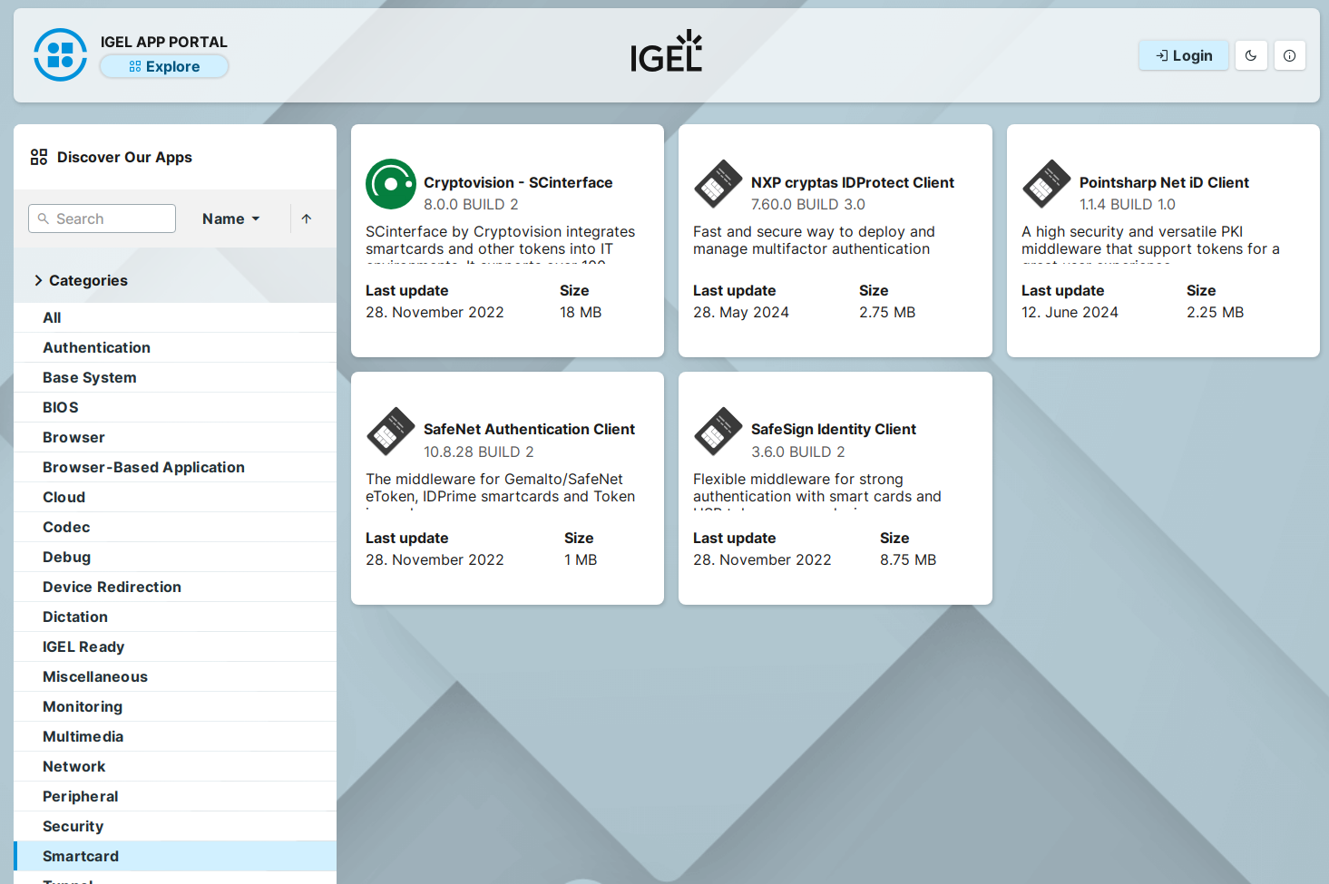The width and height of the screenshot is (1329, 884).
Task: Click inside the Search field
Action: tap(102, 219)
